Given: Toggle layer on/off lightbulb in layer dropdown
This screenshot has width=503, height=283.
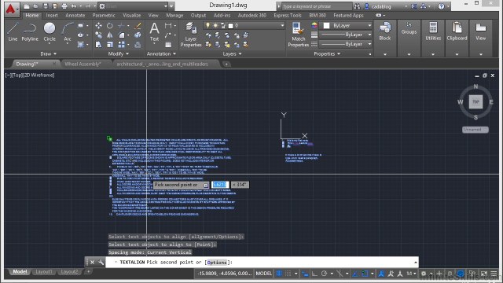Looking at the screenshot, I should pyautogui.click(x=207, y=25).
